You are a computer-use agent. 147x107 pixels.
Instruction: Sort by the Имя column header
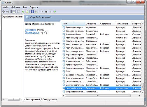73,24
